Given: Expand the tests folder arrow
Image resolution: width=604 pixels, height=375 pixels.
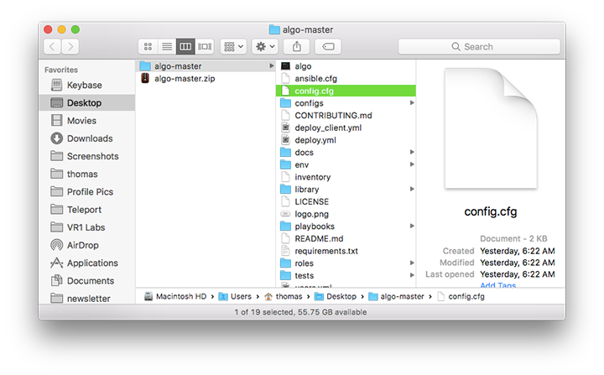Looking at the screenshot, I should (412, 275).
